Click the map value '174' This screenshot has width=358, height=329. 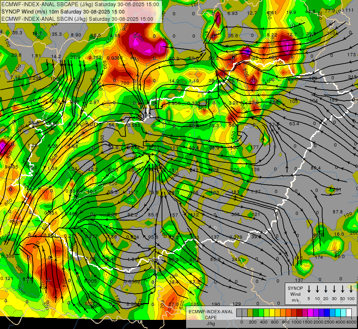point(319,257)
